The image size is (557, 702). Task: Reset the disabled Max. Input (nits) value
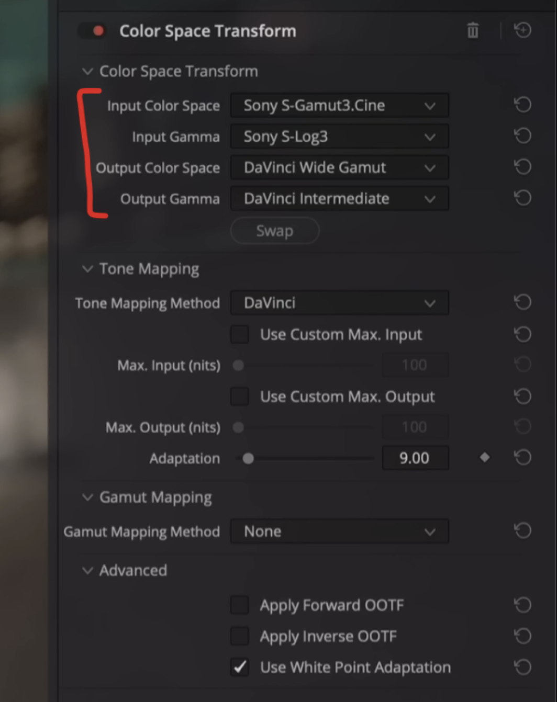[x=522, y=365]
